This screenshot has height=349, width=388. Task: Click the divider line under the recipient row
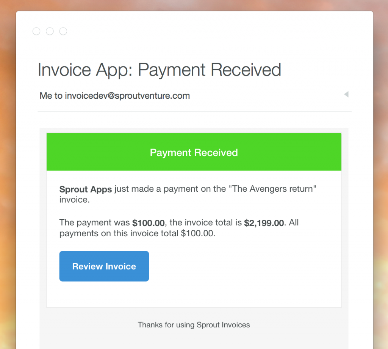tap(194, 112)
